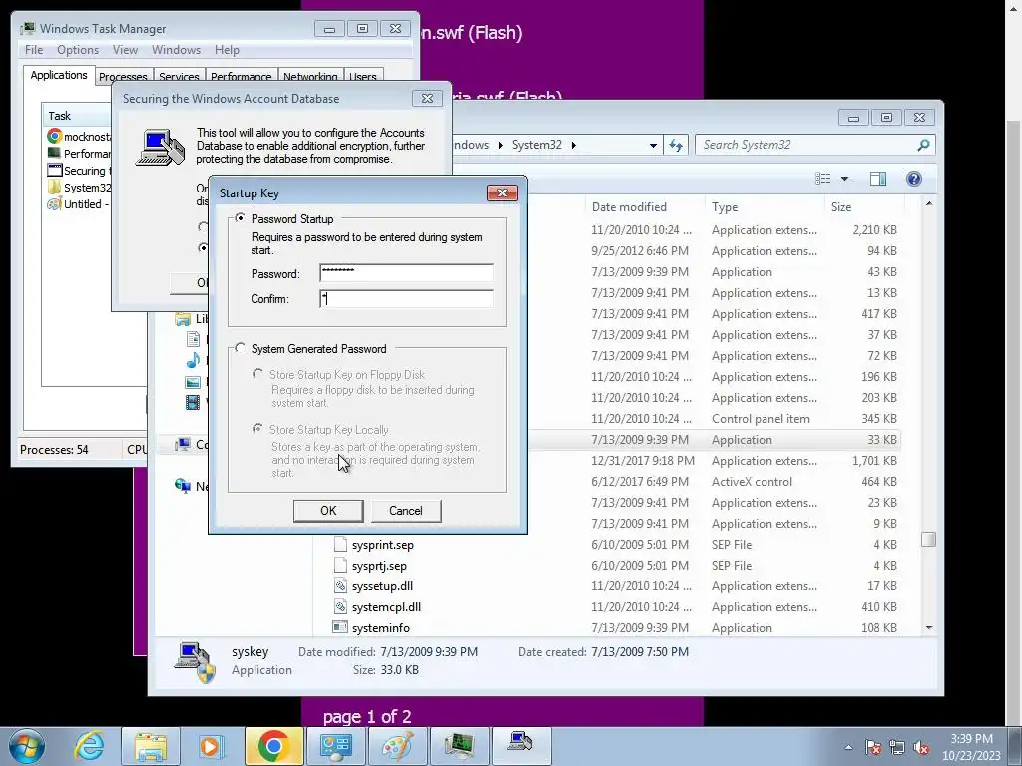The height and width of the screenshot is (766, 1022).
Task: Switch to the Applications tab
Action: click(x=59, y=75)
